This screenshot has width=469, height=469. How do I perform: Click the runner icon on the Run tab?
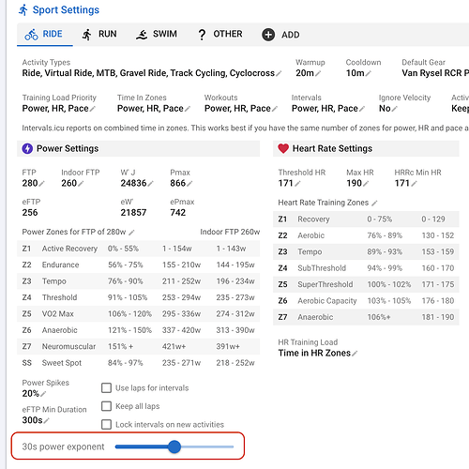coord(87,35)
